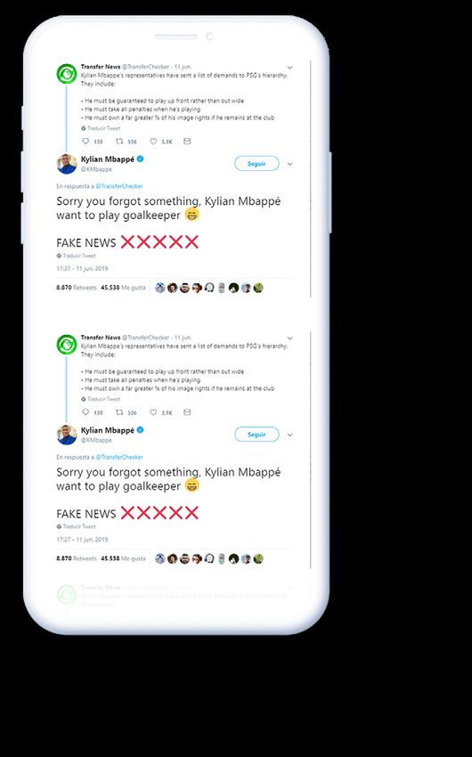This screenshot has height=757, width=472.
Task: Open the @TransferChecker reply link in upper tweet
Action: pos(119,186)
